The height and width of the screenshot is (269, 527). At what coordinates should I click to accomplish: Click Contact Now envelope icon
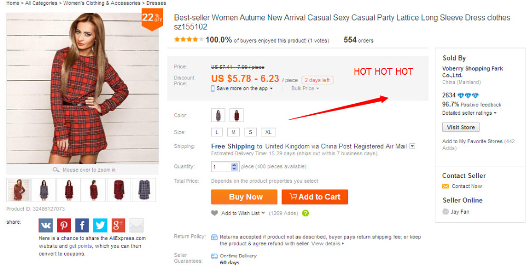(446, 186)
